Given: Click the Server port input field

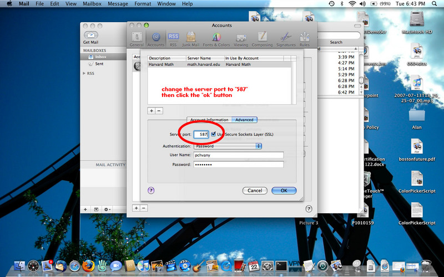Looking at the screenshot, I should coord(201,134).
